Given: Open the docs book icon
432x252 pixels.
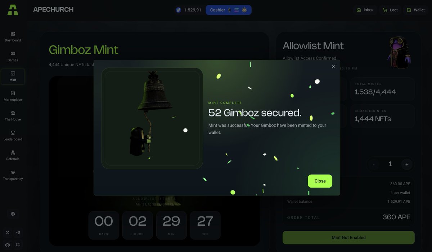Looking at the screenshot, I should point(18,244).
